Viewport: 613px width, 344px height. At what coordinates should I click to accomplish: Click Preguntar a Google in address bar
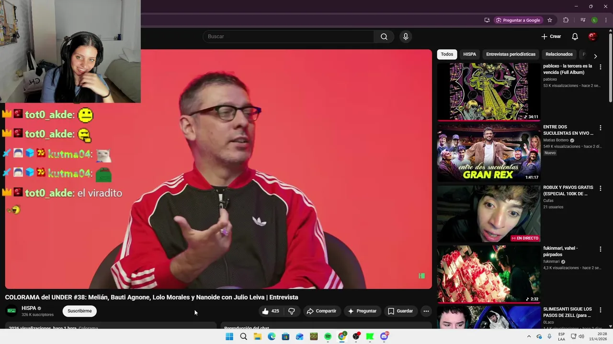coord(518,20)
